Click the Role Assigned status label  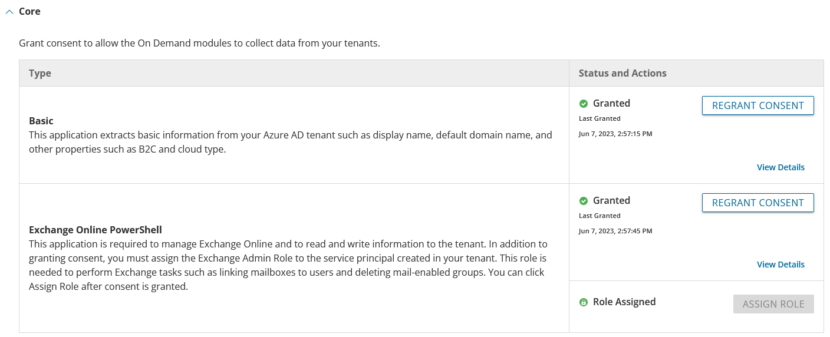point(624,302)
